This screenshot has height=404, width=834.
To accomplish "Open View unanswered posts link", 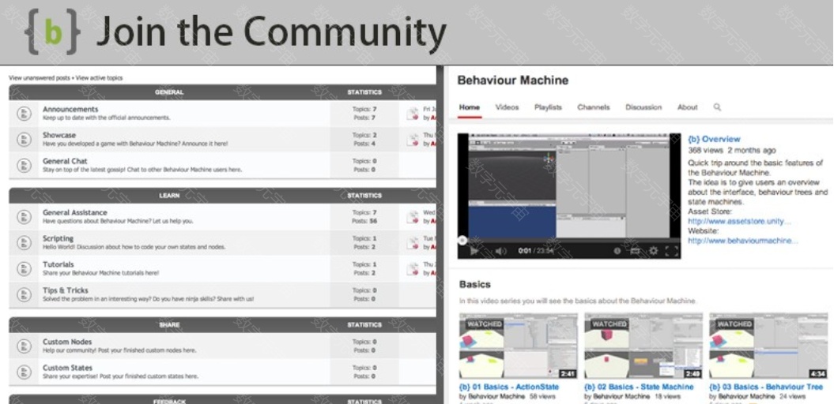I will point(39,78).
